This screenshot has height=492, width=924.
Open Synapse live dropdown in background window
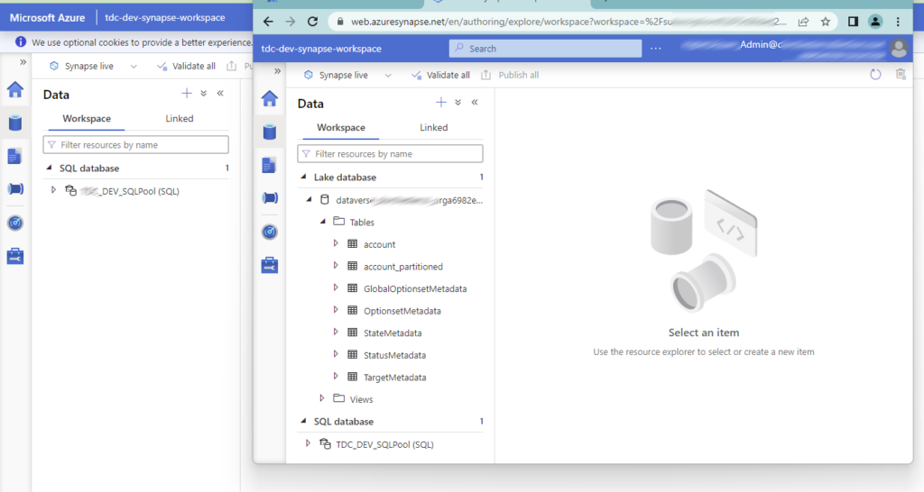click(x=134, y=67)
